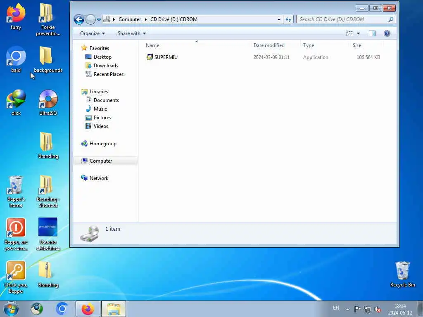Open the Organize menu
This screenshot has height=317, width=423.
(x=92, y=33)
